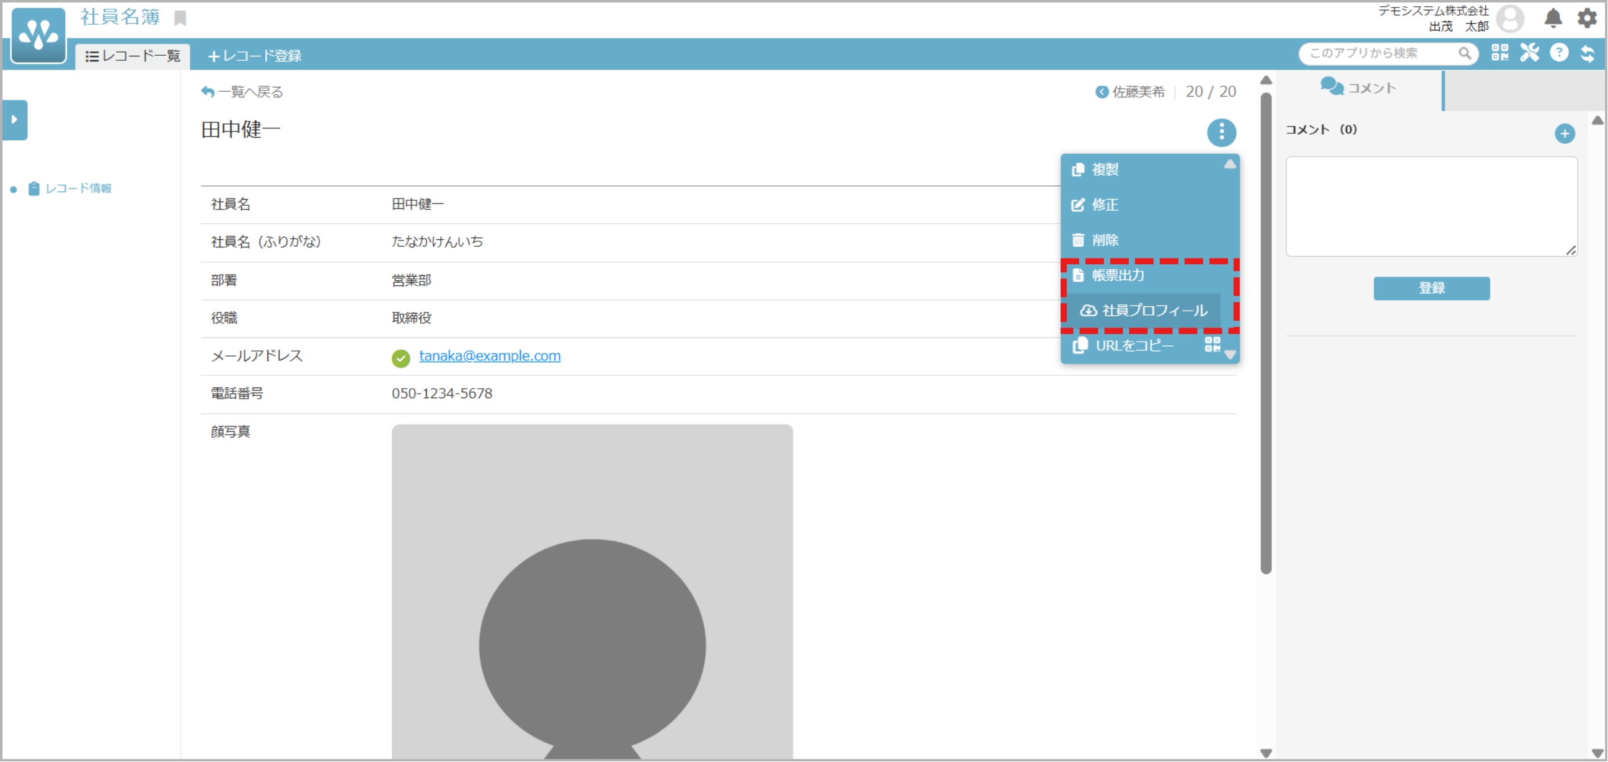Click the QR icon next to URLをコピー
Screen dimensions: 1608x762
coord(1213,345)
